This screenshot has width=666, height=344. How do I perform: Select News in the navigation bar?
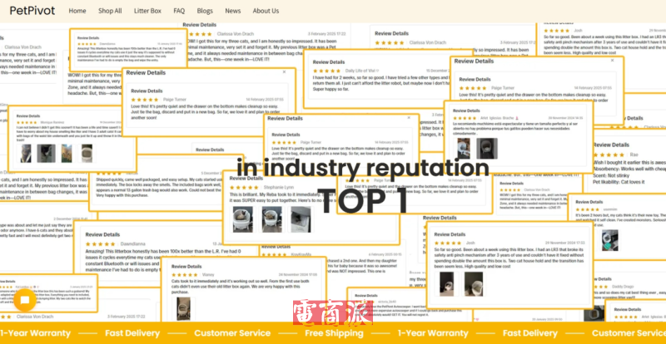coord(232,11)
